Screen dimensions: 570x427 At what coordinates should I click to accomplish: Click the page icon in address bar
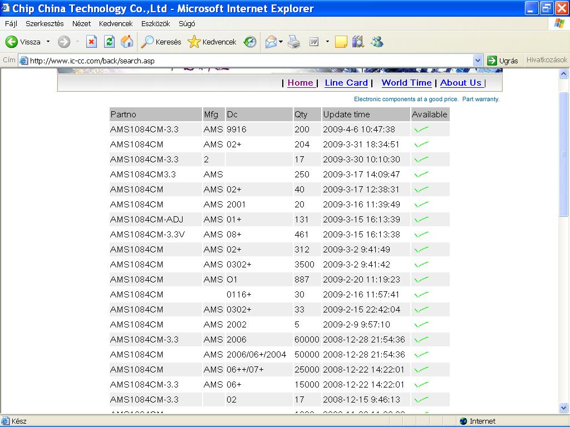[x=23, y=61]
